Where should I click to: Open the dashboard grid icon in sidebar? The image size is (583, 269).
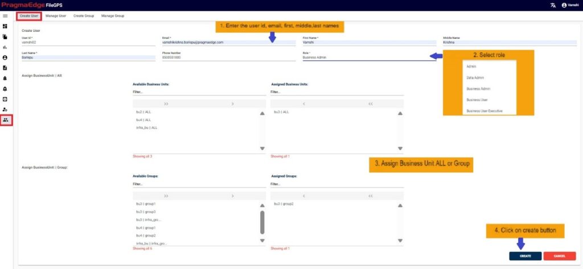coord(5,26)
